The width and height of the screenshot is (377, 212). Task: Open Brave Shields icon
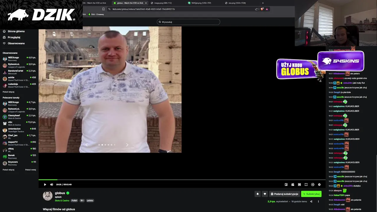[x=262, y=9]
